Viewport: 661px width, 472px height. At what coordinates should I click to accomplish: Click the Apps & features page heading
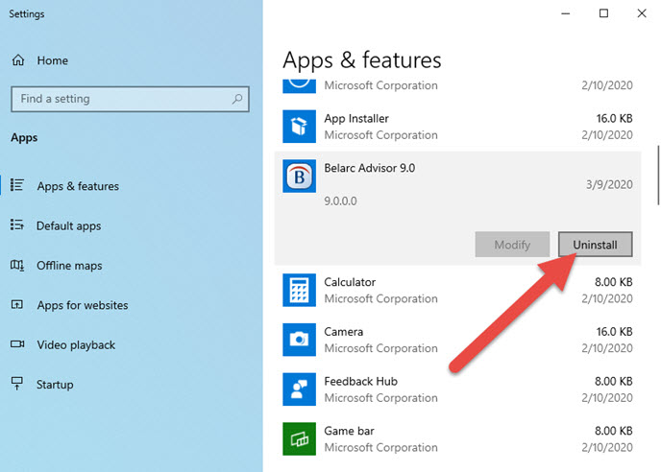click(x=361, y=60)
